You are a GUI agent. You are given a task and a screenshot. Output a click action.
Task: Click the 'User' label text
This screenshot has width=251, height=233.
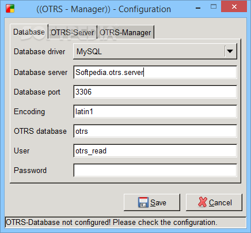point(22,151)
